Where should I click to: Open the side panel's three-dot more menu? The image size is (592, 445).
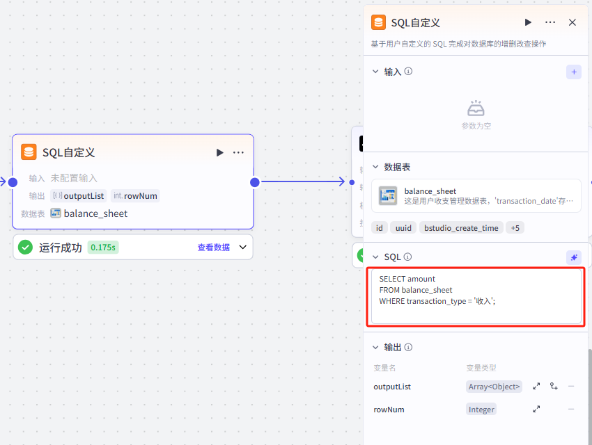pos(550,22)
